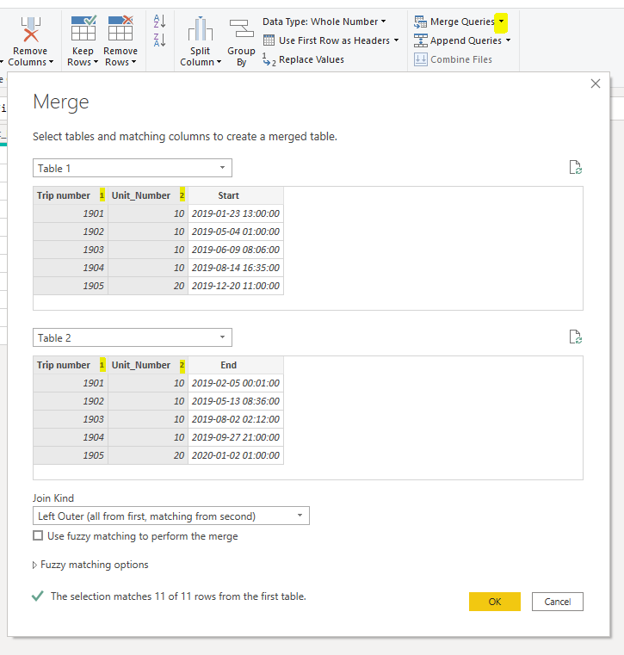The height and width of the screenshot is (655, 624).
Task: Click cell 2020-01-02 01:00:00 in Table 2
Action: pyautogui.click(x=236, y=455)
